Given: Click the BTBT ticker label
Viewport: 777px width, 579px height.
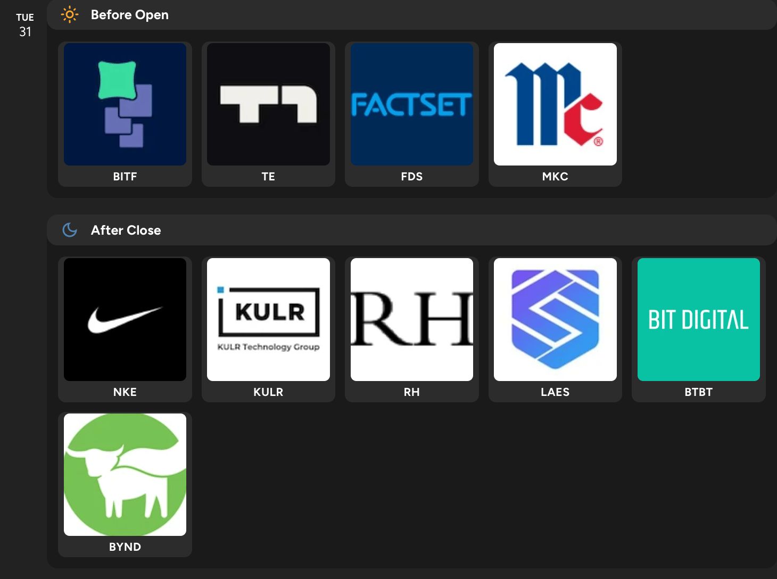Looking at the screenshot, I should [699, 392].
